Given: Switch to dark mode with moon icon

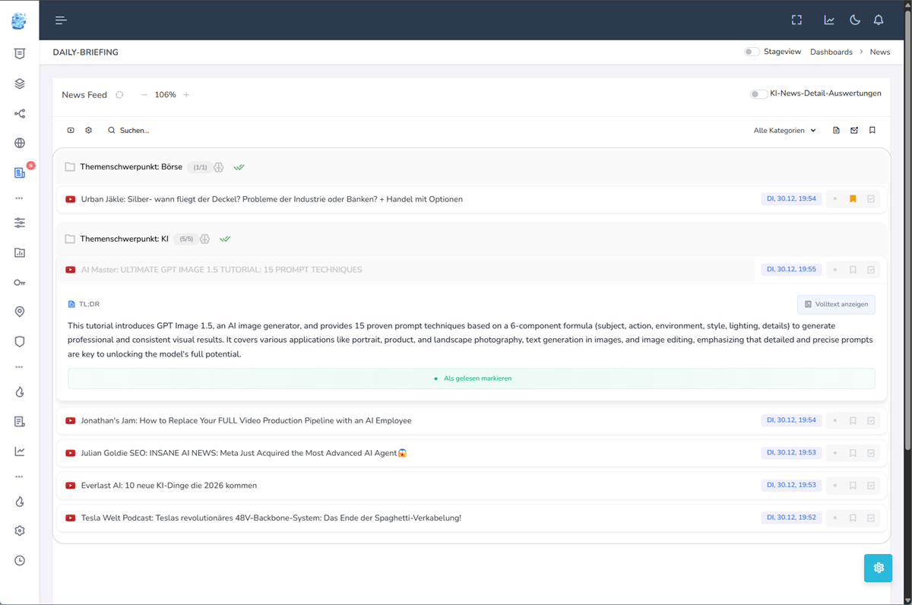Looking at the screenshot, I should [854, 21].
